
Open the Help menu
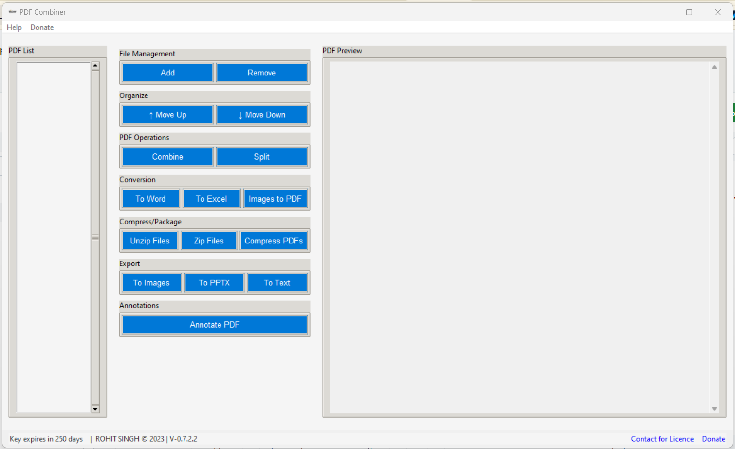[x=14, y=27]
